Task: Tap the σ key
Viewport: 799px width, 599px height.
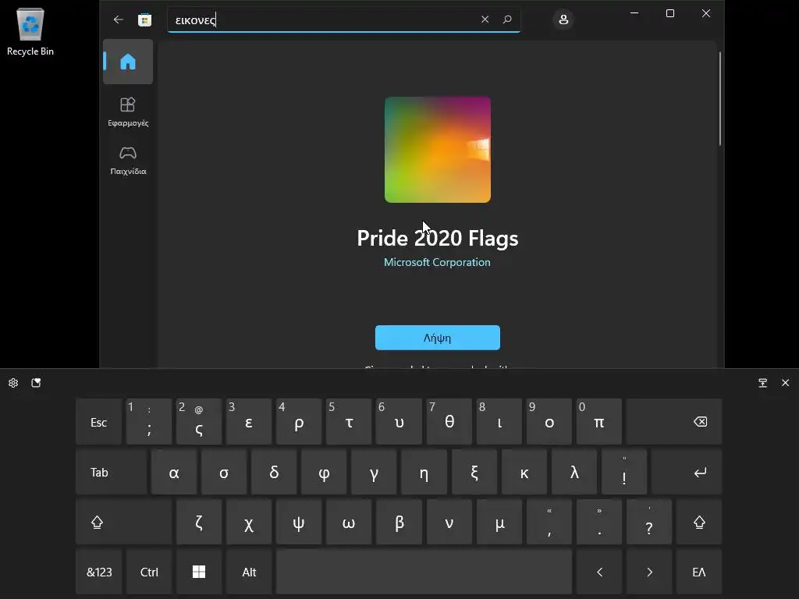Action: click(224, 472)
